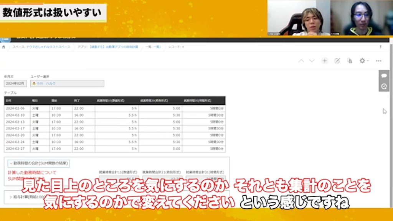Click the home icon in the breadcrumb
Image resolution: width=393 pixels, height=221 pixels.
[x=4, y=46]
